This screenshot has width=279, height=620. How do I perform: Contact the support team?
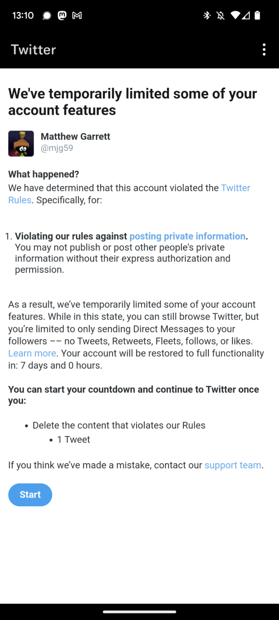pos(233,465)
